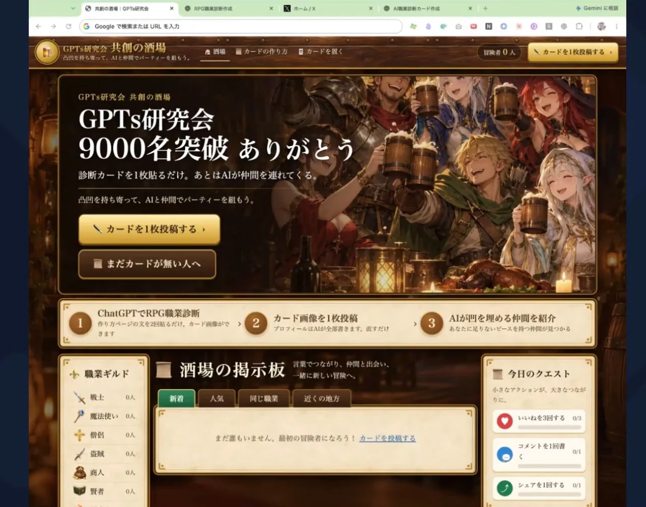Open the browser extensions puzzle icon

579,26
